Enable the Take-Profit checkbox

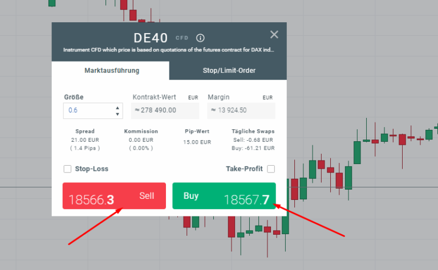click(x=271, y=169)
